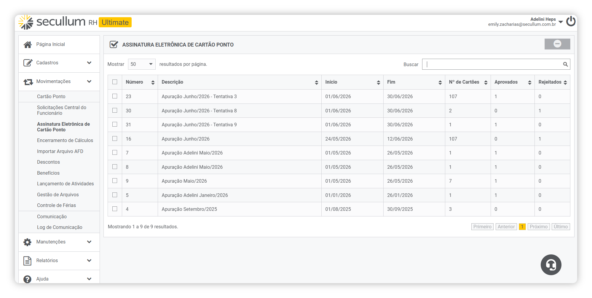
Task: Check the row number 8 checkbox
Action: coord(115,167)
